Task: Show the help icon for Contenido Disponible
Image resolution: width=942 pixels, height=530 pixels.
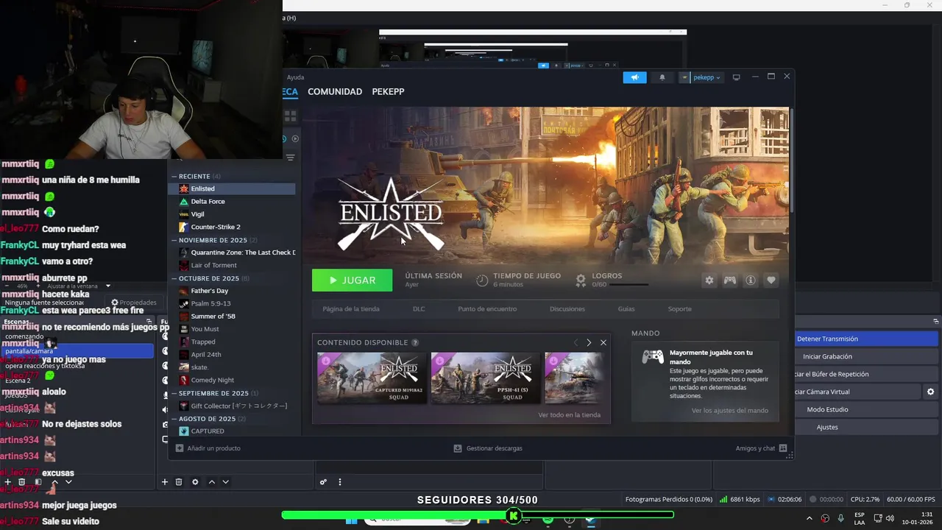Action: pyautogui.click(x=415, y=343)
